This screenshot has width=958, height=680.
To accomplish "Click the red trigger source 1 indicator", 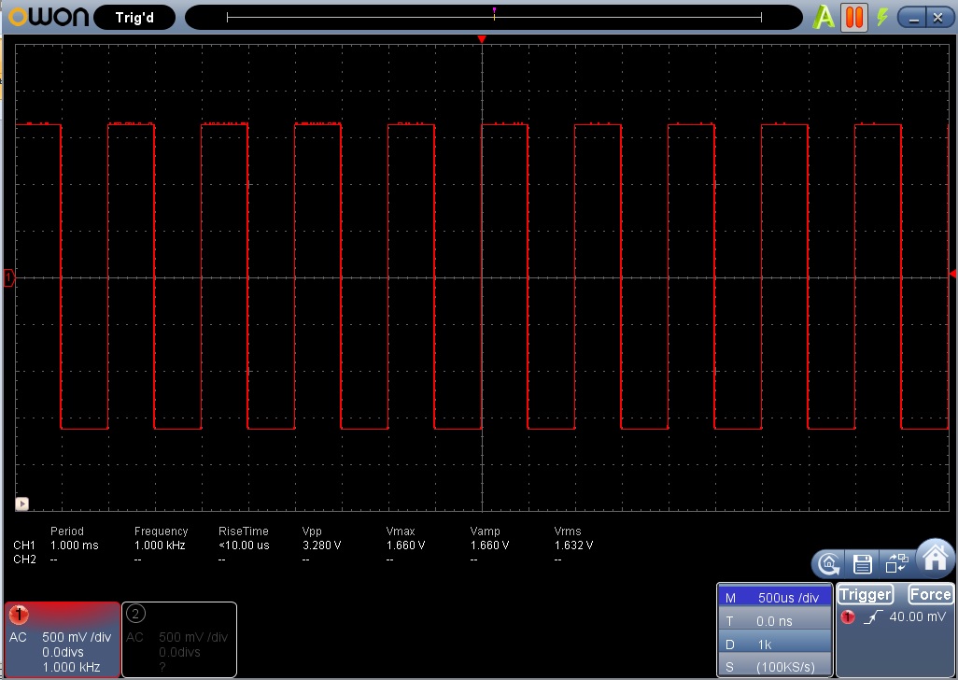I will tap(849, 617).
